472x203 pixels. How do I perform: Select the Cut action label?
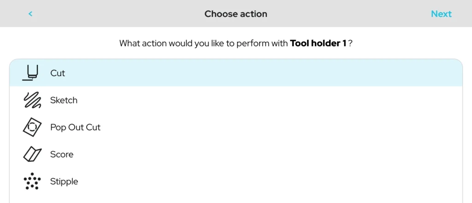(58, 73)
